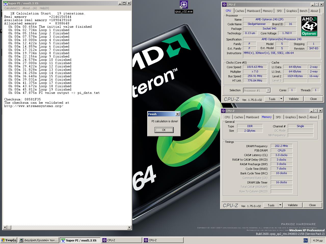Image resolution: width=326 pixels, height=244 pixels.
Task: Minimize the Super PI window
Action: tap(120, 3)
